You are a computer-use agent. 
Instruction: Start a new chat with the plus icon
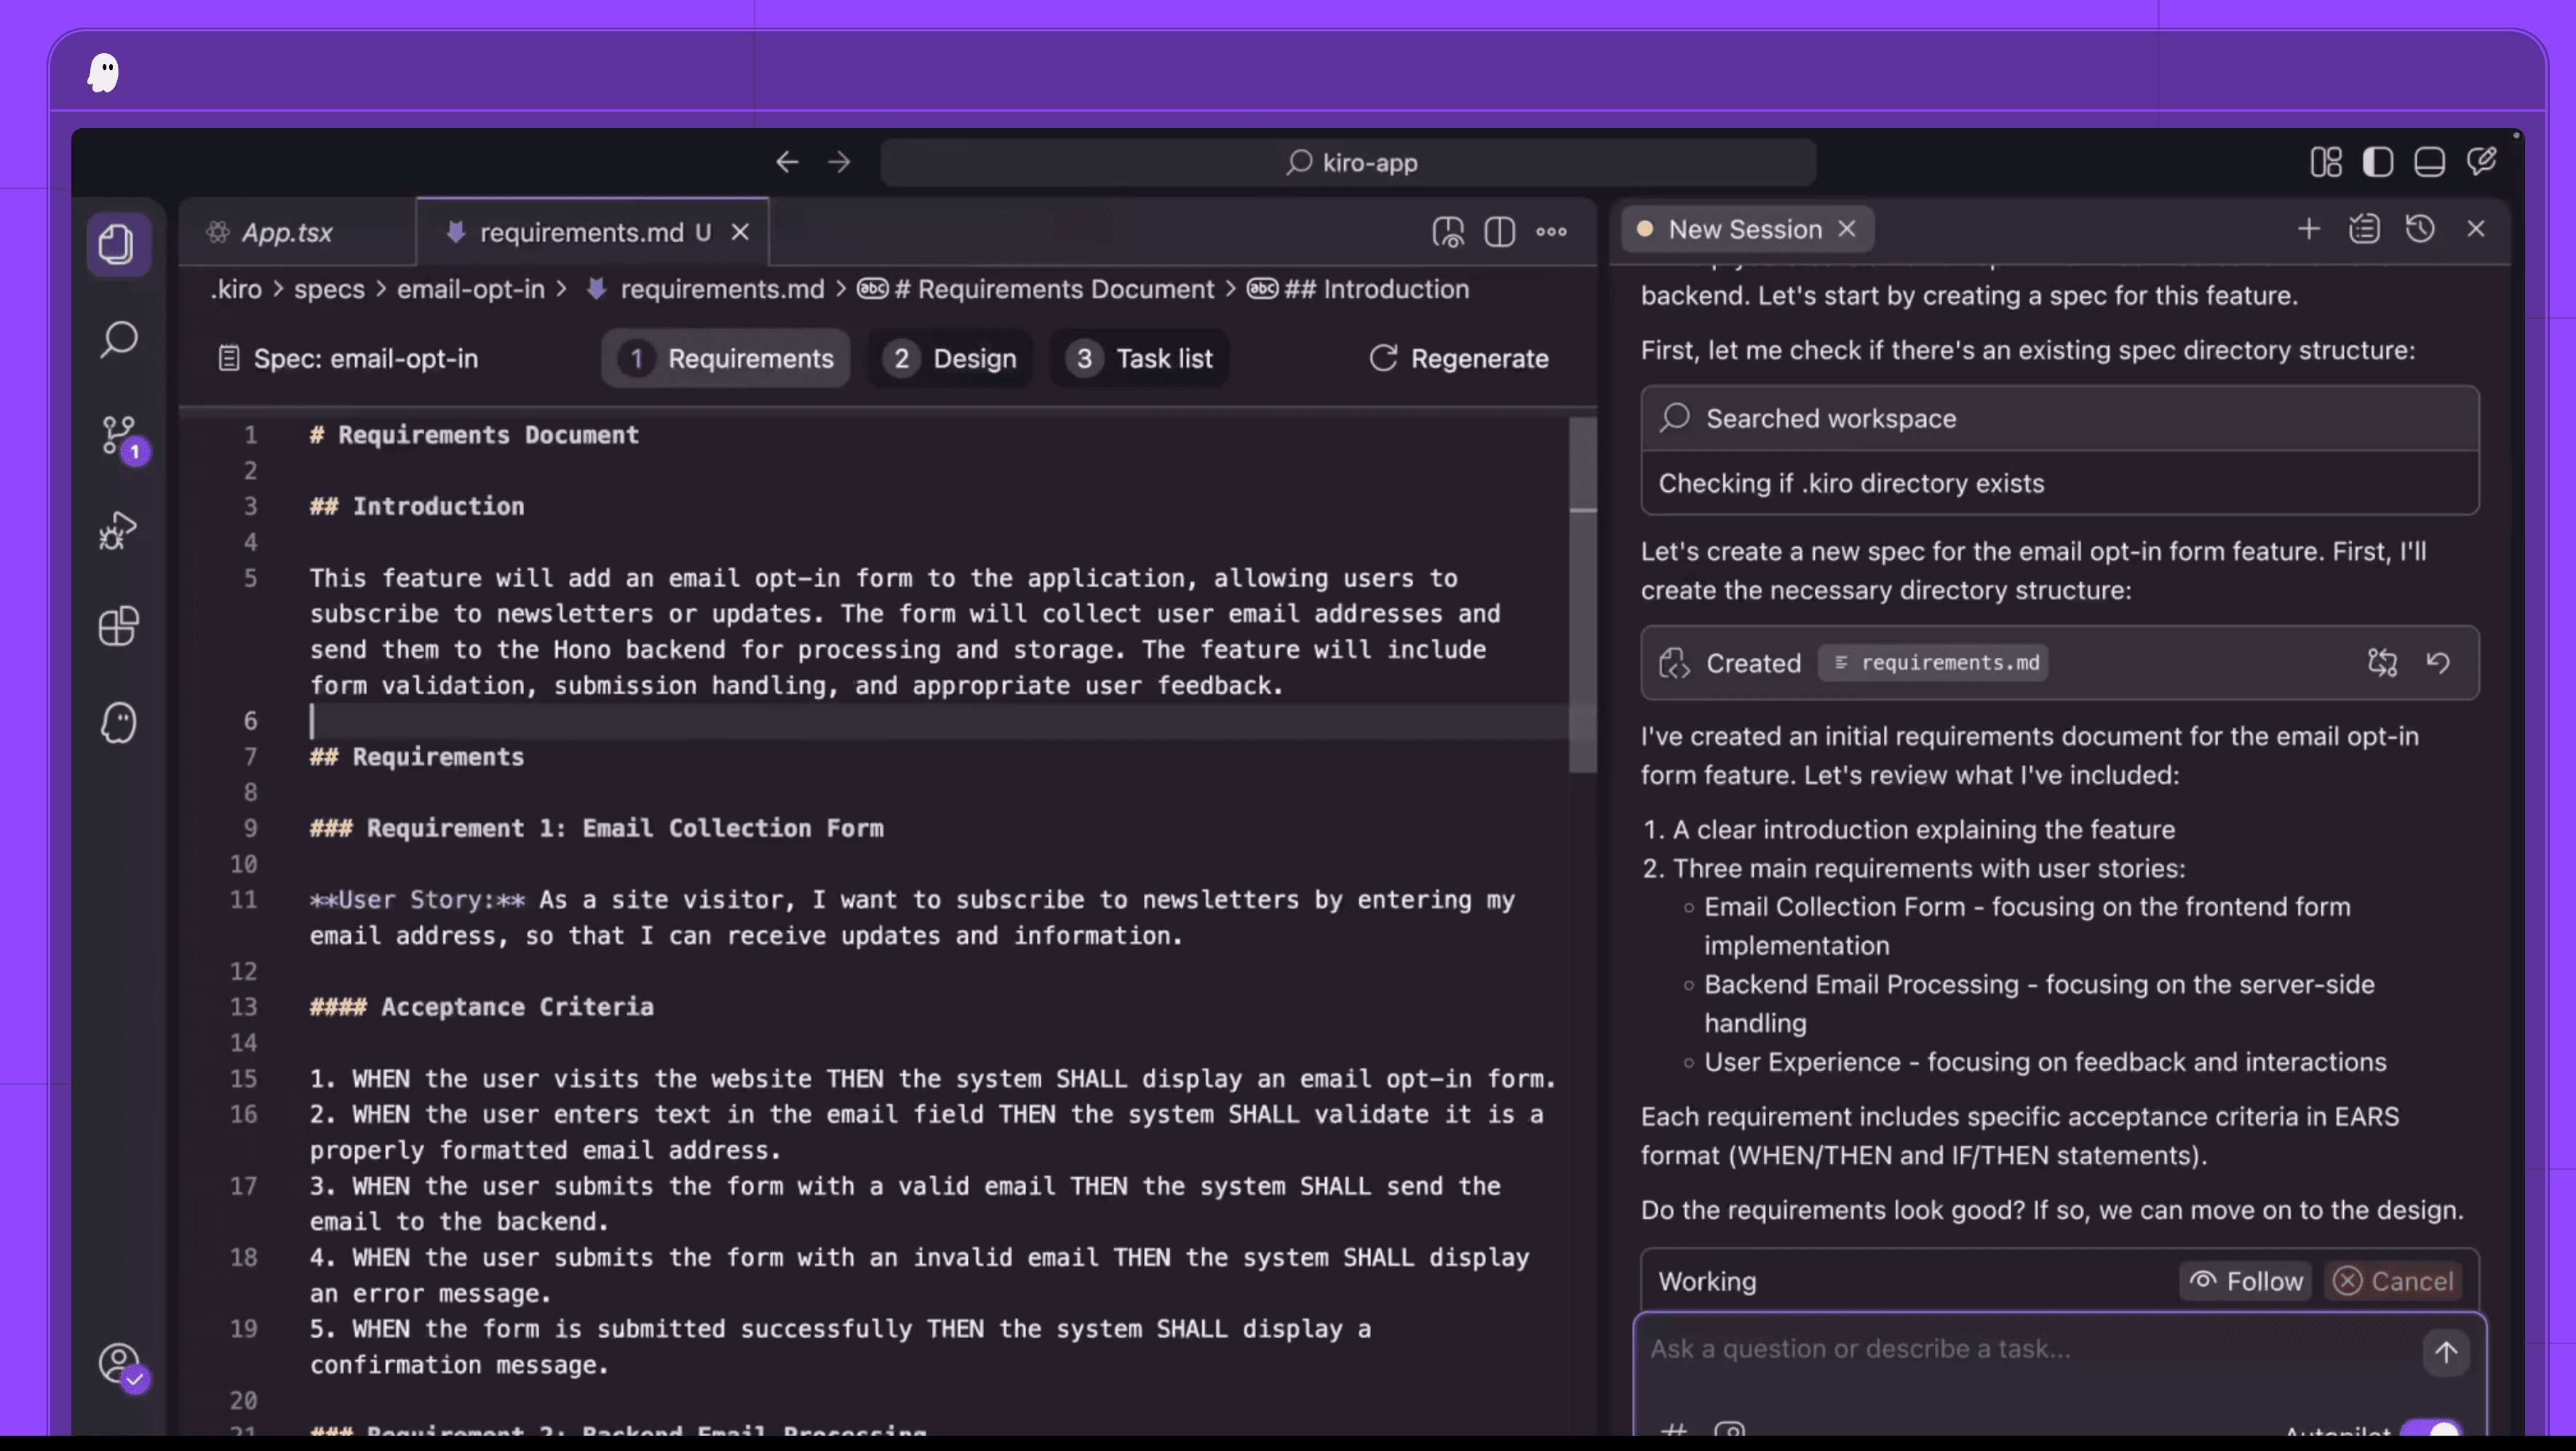[x=2308, y=229]
